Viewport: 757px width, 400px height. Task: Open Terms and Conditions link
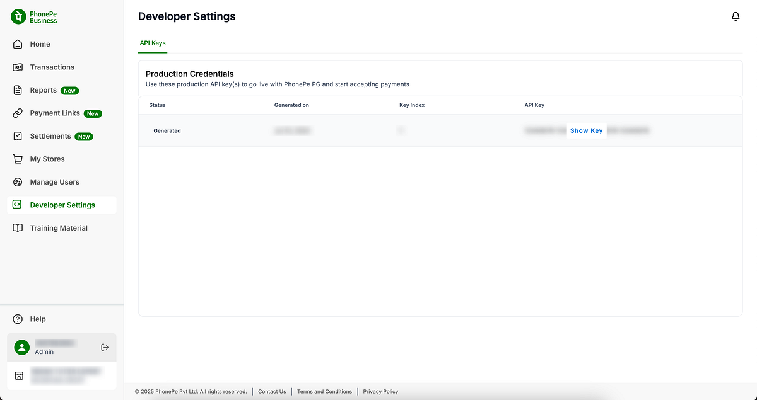pyautogui.click(x=324, y=392)
